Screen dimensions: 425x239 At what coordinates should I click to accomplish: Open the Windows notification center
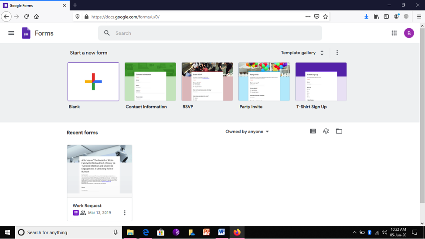click(415, 232)
